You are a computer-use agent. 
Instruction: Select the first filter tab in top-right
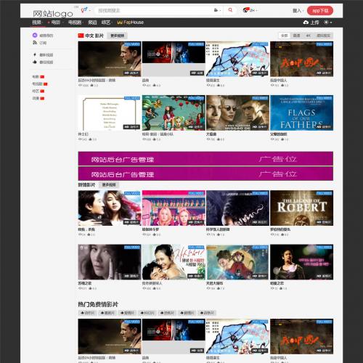coord(285,36)
